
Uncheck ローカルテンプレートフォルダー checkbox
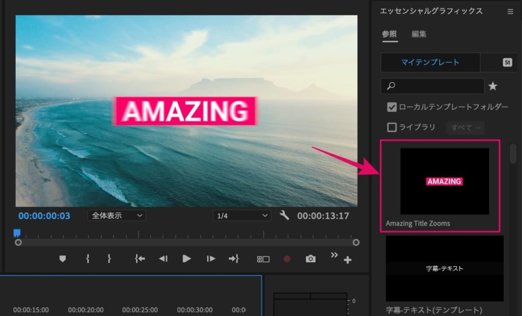tap(392, 107)
